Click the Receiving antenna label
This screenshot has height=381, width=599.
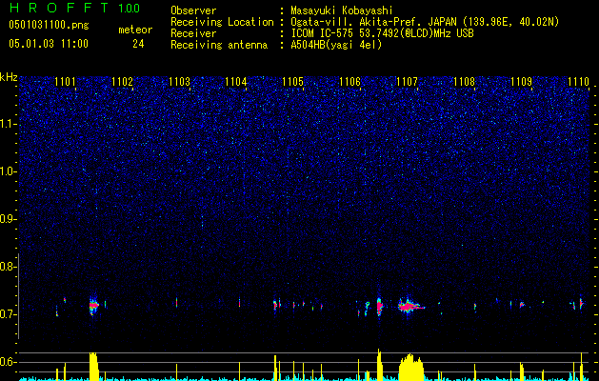pos(219,45)
